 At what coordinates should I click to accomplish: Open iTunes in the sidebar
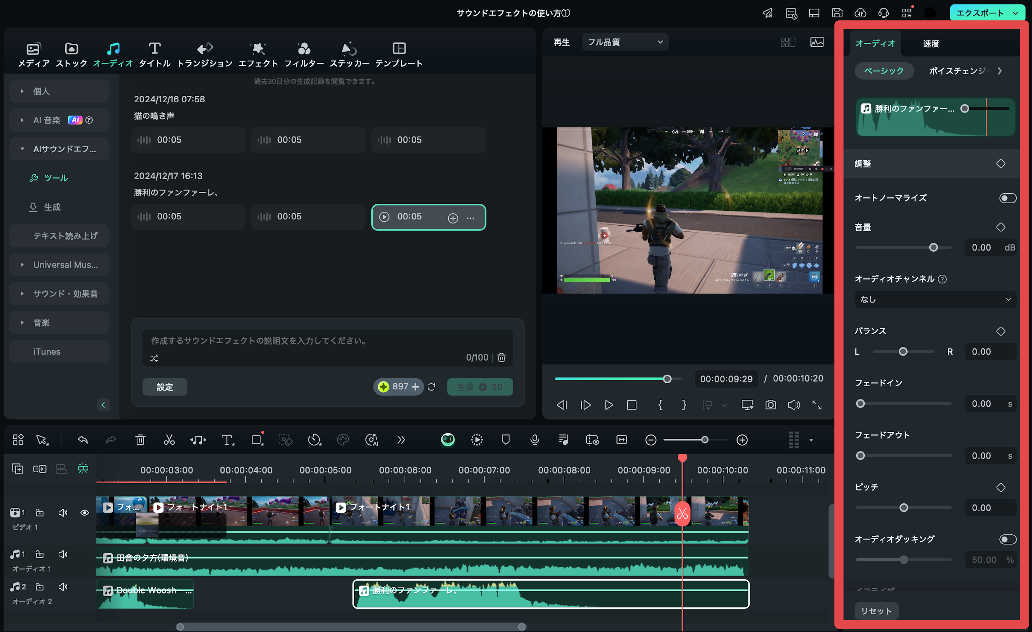click(59, 351)
